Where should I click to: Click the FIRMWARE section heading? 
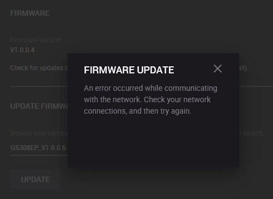pyautogui.click(x=30, y=13)
